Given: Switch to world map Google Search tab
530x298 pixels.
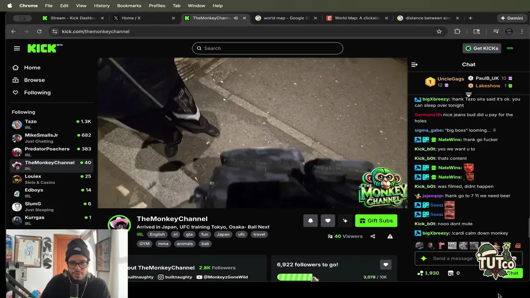Looking at the screenshot, I should coord(286,18).
